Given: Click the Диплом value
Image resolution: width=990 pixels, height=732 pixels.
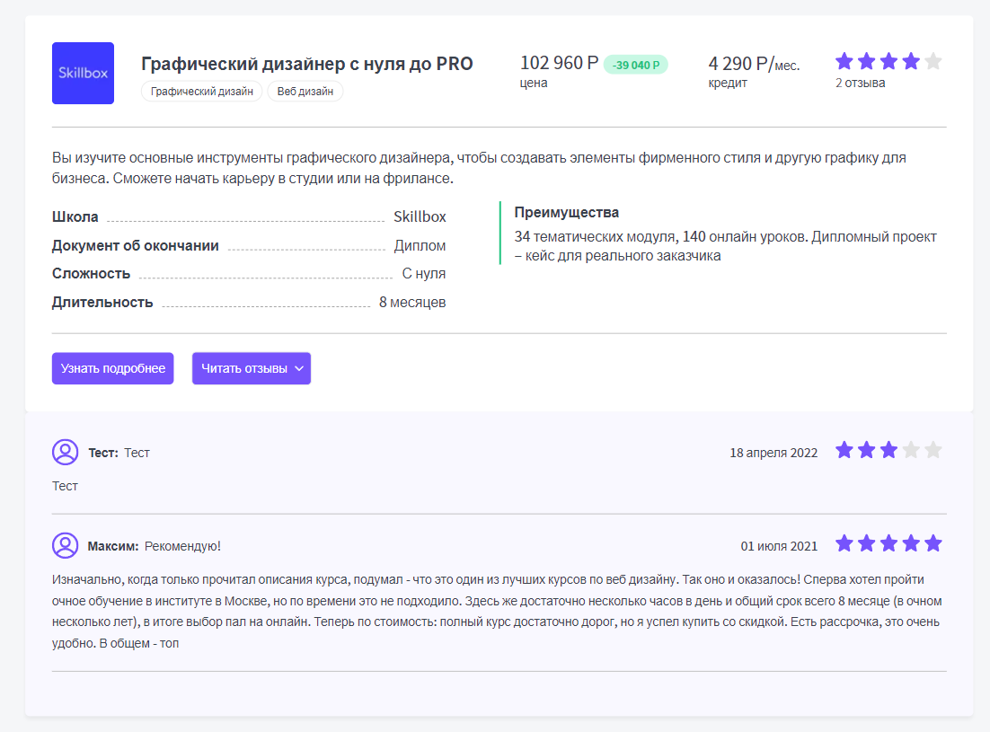Looking at the screenshot, I should pos(420,246).
